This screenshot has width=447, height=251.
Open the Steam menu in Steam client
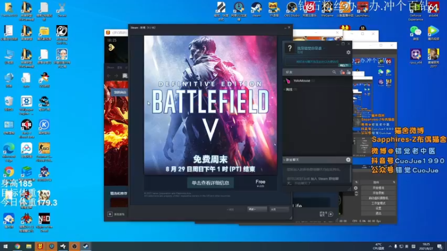tap(110, 67)
